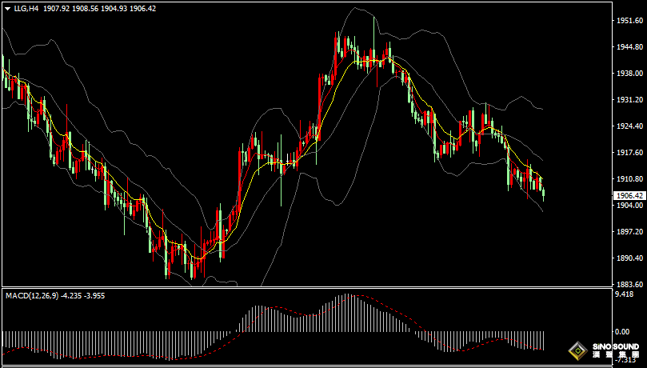This screenshot has width=647, height=368.
Task: Click the current price tag 1906.42
Action: (x=627, y=195)
